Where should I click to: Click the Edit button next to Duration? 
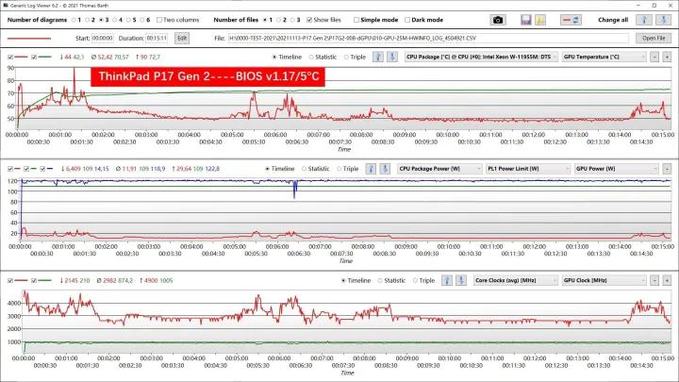(181, 38)
